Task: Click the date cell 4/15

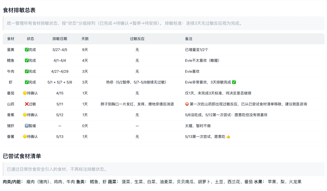Action: click(x=60, y=93)
